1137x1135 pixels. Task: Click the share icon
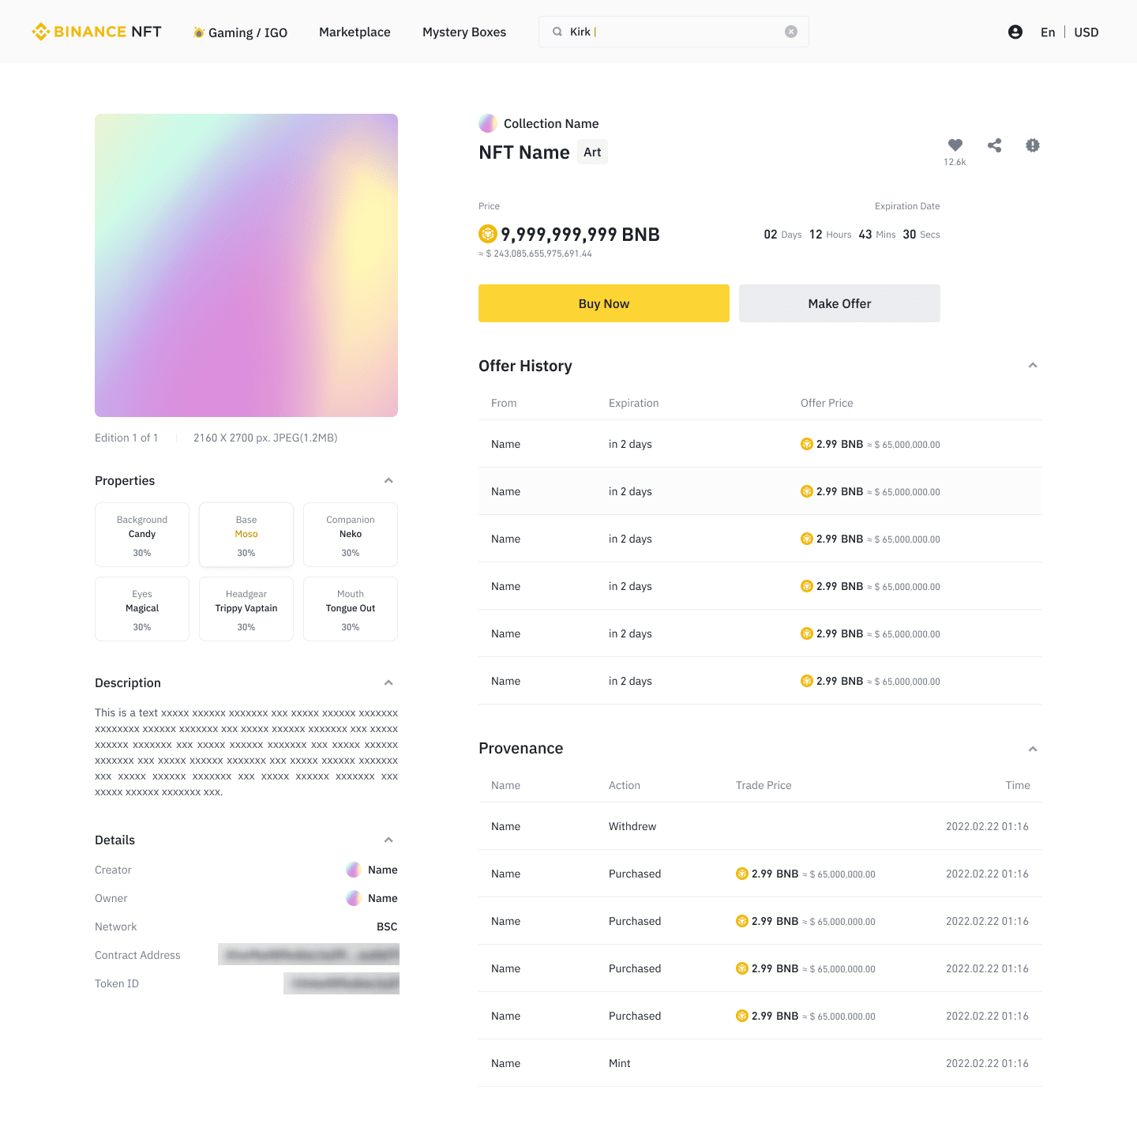[x=994, y=145]
